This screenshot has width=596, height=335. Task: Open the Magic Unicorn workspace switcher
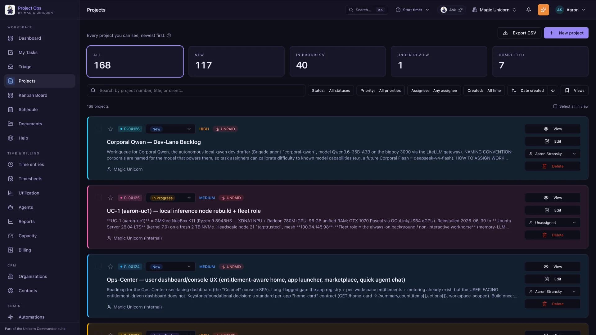494,10
